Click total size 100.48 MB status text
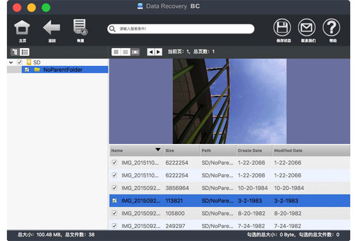The width and height of the screenshot is (356, 241). [x=40, y=235]
